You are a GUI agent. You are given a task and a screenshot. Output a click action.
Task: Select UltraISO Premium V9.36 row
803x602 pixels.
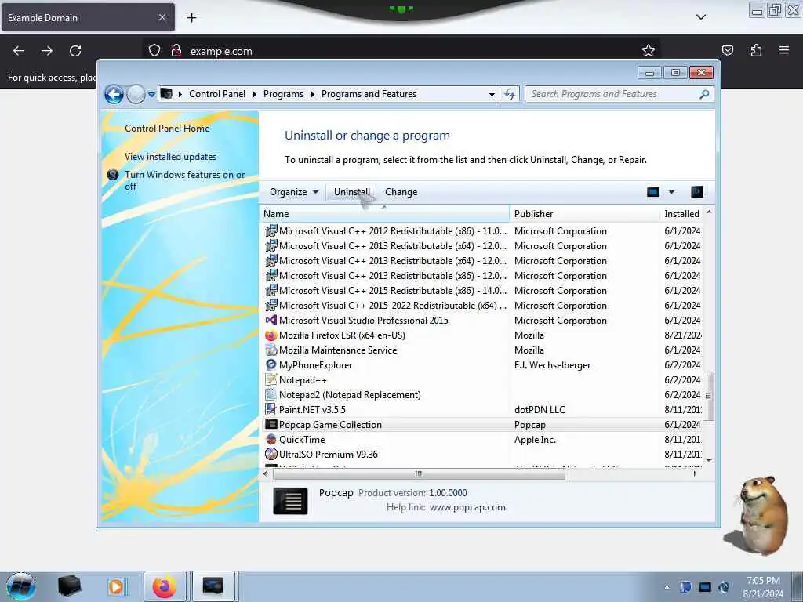(x=481, y=454)
